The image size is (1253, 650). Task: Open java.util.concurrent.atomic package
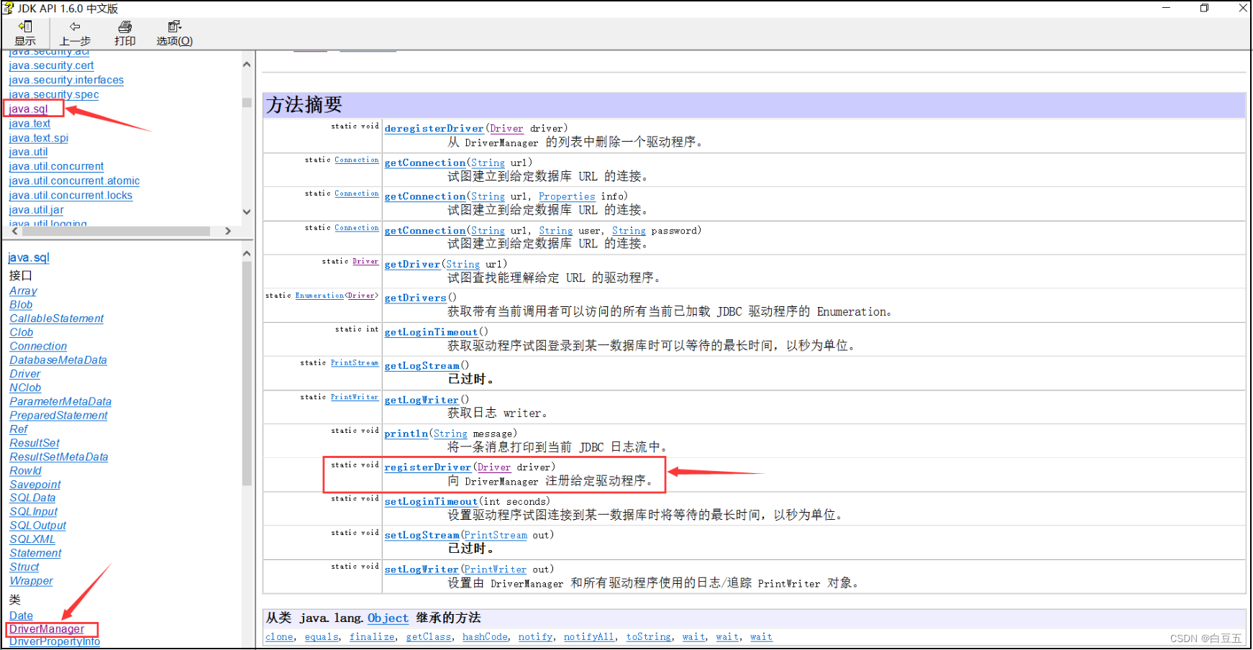[74, 180]
